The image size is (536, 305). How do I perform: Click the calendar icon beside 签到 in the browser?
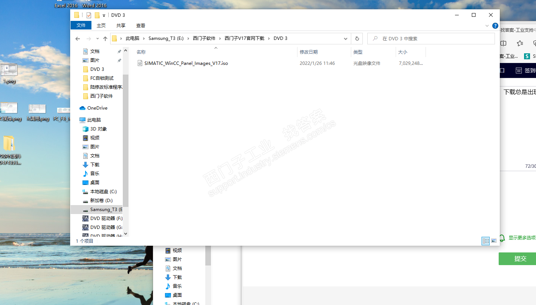pos(518,70)
